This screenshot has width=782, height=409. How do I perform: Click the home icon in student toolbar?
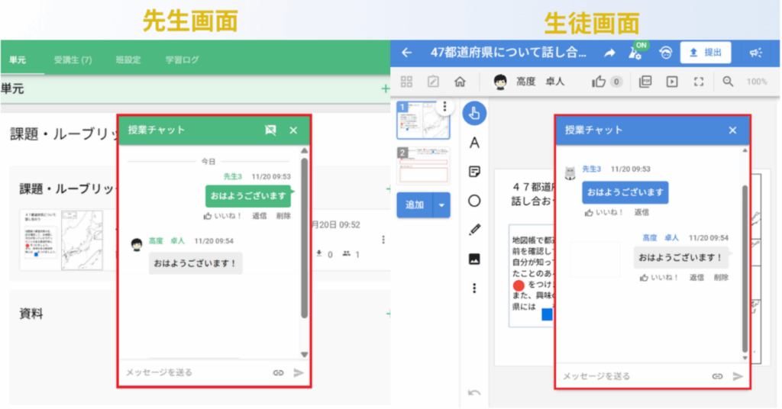pyautogui.click(x=460, y=82)
